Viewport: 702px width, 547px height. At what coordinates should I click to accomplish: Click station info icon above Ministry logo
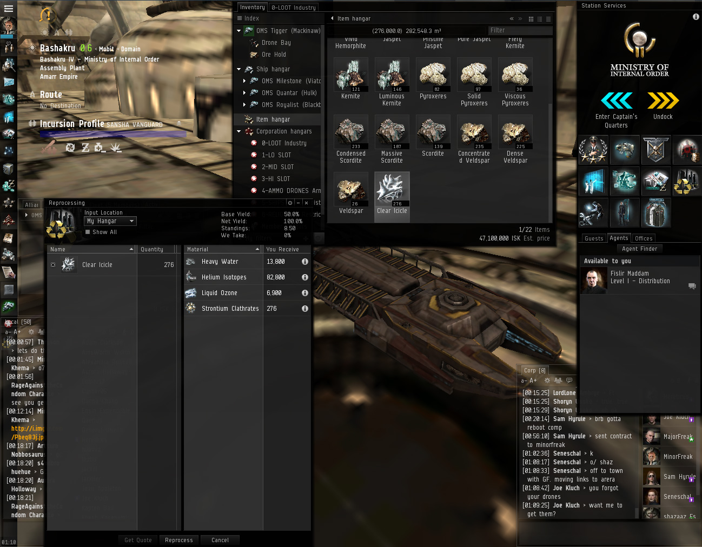696,17
